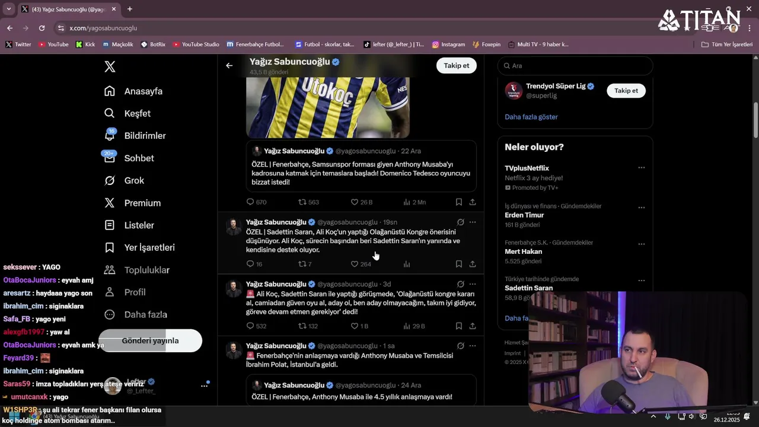Screen dimensions: 759x427
Task: Open the Daha fazla göster link
Action: pyautogui.click(x=531, y=117)
